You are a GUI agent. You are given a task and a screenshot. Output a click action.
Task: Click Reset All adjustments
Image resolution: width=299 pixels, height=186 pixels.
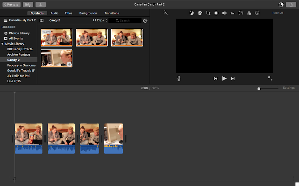point(278,13)
